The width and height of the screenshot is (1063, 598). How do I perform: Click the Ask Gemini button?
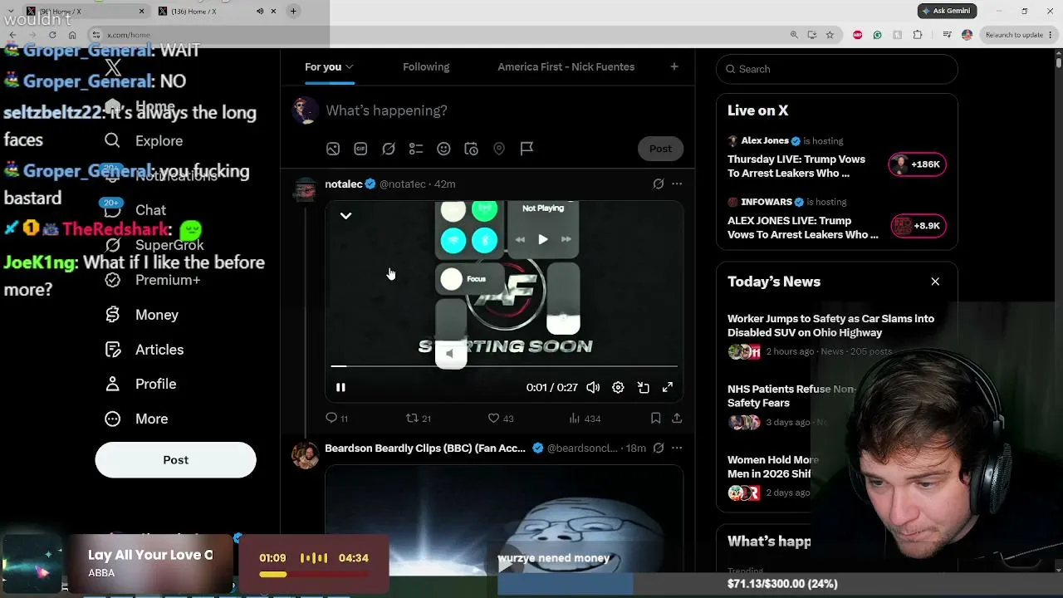tap(948, 11)
